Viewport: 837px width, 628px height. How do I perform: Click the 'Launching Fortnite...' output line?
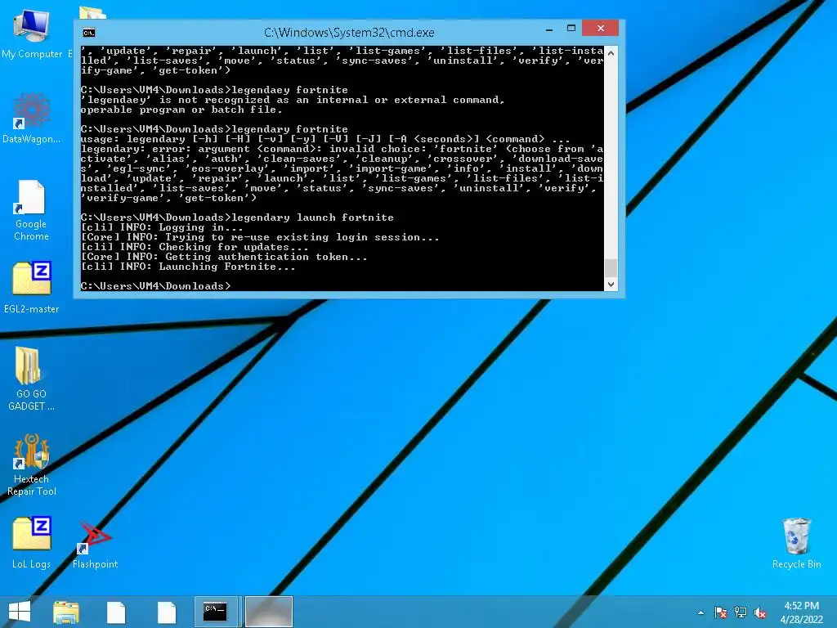click(x=188, y=267)
